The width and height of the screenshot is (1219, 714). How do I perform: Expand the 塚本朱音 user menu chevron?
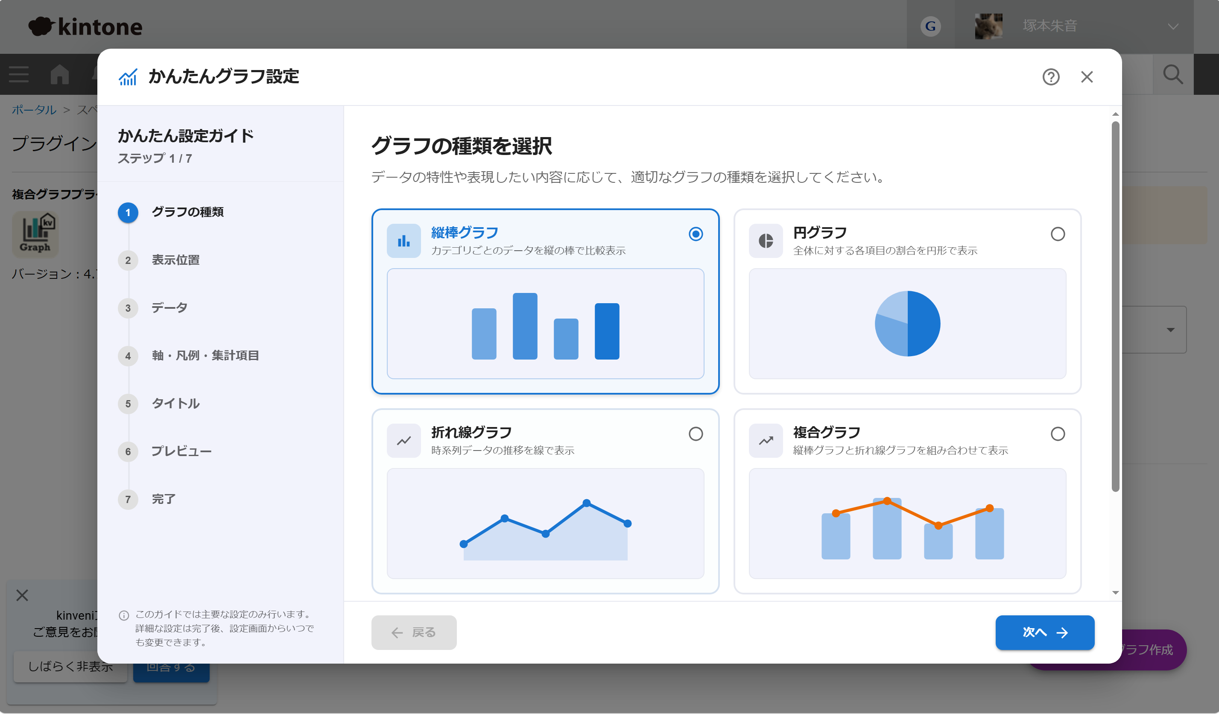[1172, 26]
